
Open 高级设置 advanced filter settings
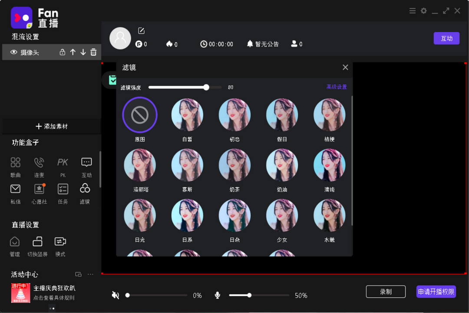coord(337,87)
